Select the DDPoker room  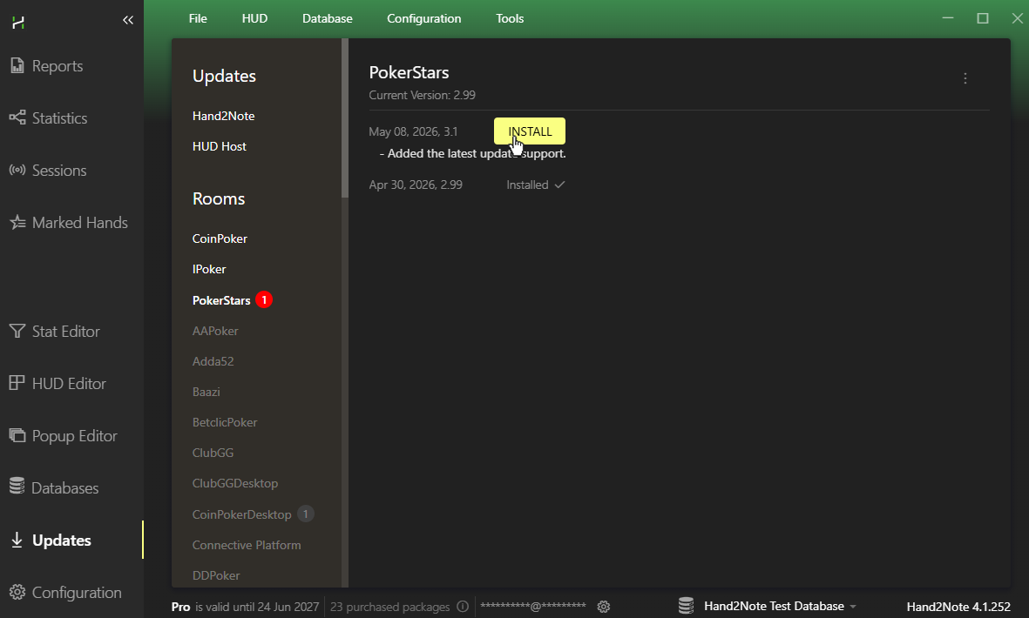(x=216, y=575)
